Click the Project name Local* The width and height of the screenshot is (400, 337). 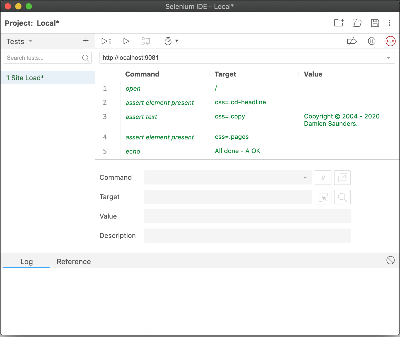(48, 23)
